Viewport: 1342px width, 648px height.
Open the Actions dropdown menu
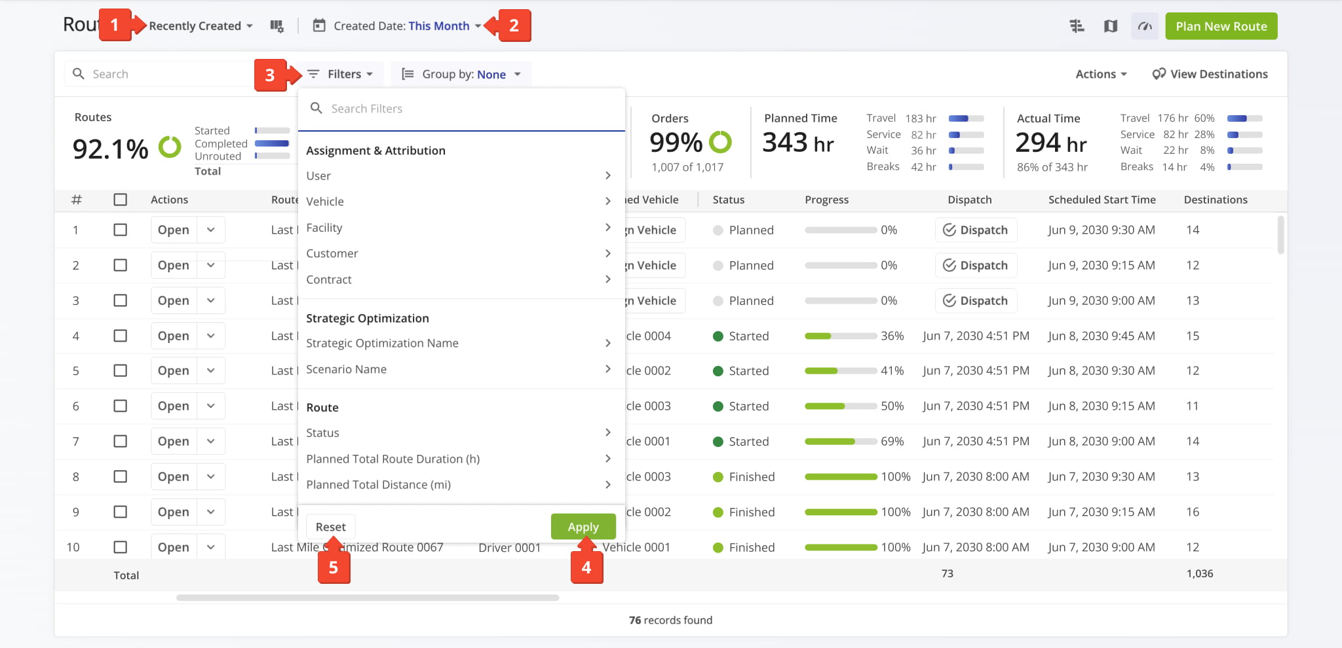coord(1101,75)
